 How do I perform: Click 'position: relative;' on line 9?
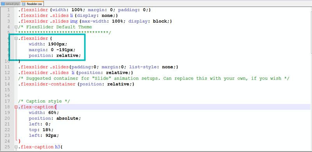55,56
